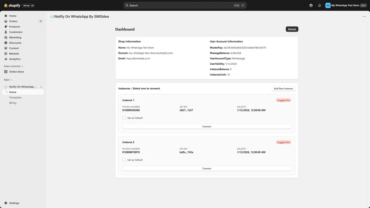Click the app icon beside the page title
This screenshot has height=208, width=370.
(52, 17)
